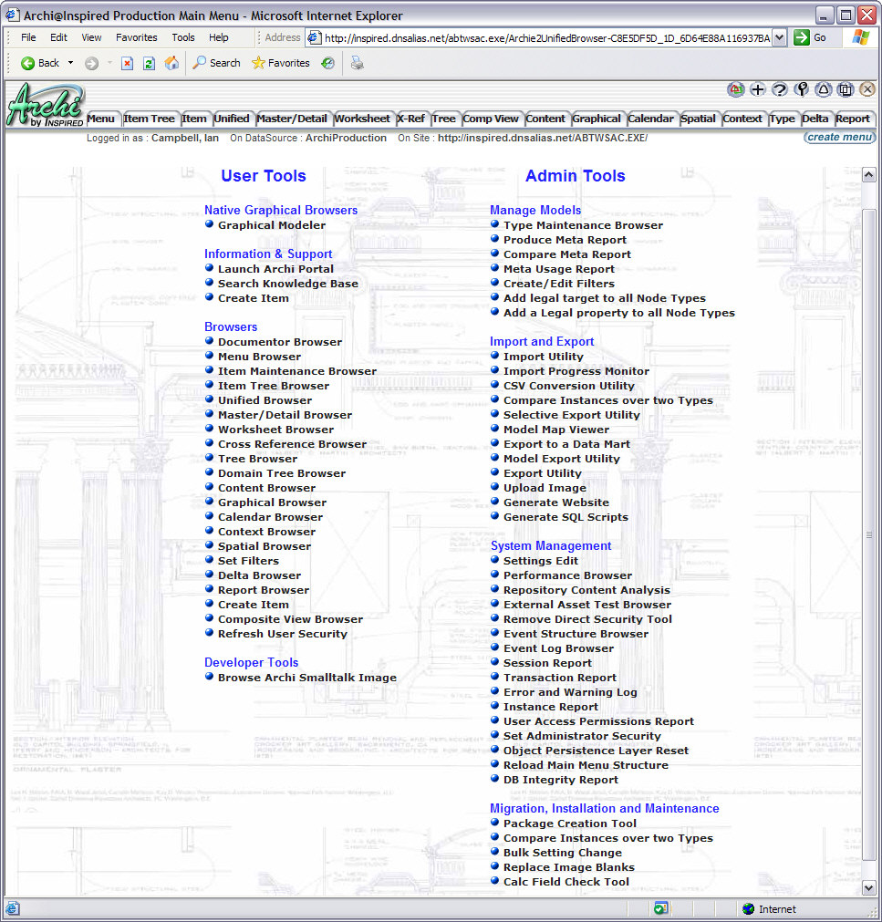The width and height of the screenshot is (882, 922).
Task: Open the File menu
Action: click(28, 37)
